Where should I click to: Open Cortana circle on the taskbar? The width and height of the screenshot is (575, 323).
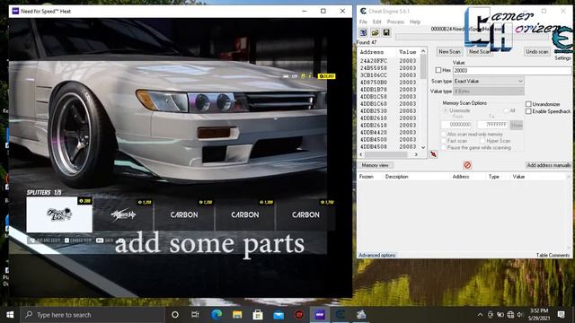click(x=175, y=315)
